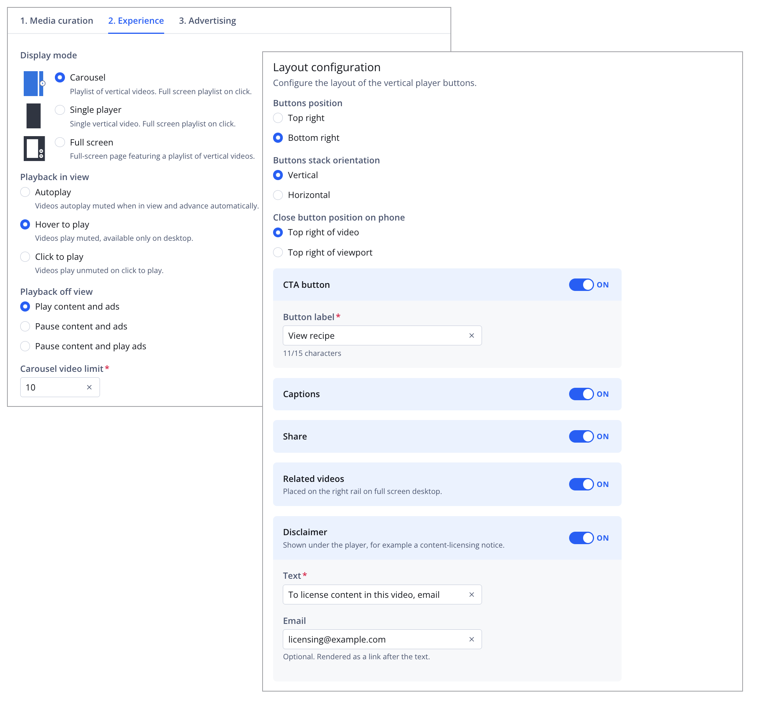The image size is (757, 704).
Task: Select Autoplay playback in view
Action: click(x=25, y=192)
